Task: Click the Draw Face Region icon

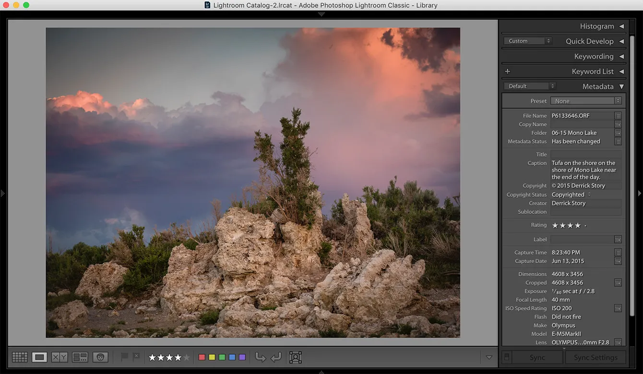Action: pyautogui.click(x=296, y=357)
